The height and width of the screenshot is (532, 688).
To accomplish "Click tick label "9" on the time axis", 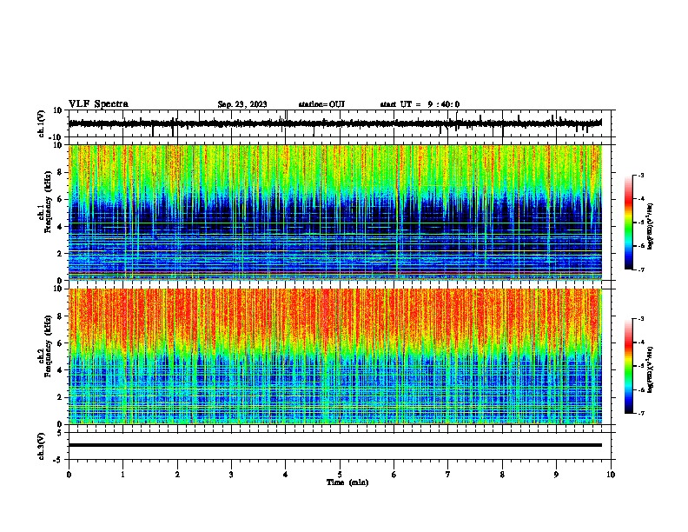I will 556,475.
